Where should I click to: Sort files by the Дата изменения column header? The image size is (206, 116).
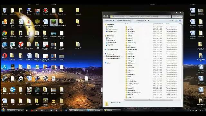coord(158,24)
